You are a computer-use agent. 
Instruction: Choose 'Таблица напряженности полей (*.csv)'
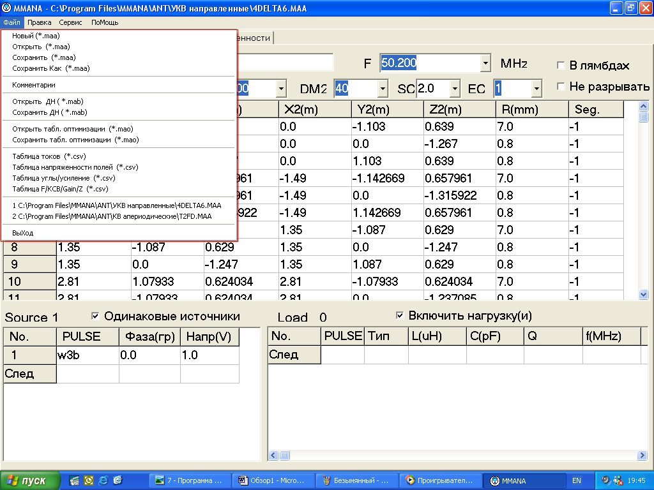click(x=119, y=168)
